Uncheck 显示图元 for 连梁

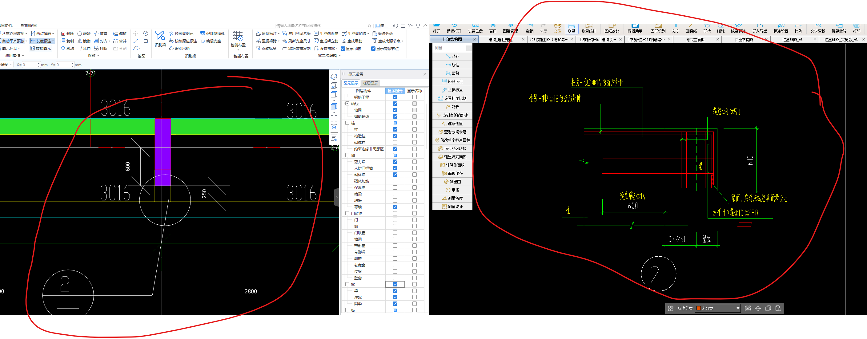click(395, 297)
